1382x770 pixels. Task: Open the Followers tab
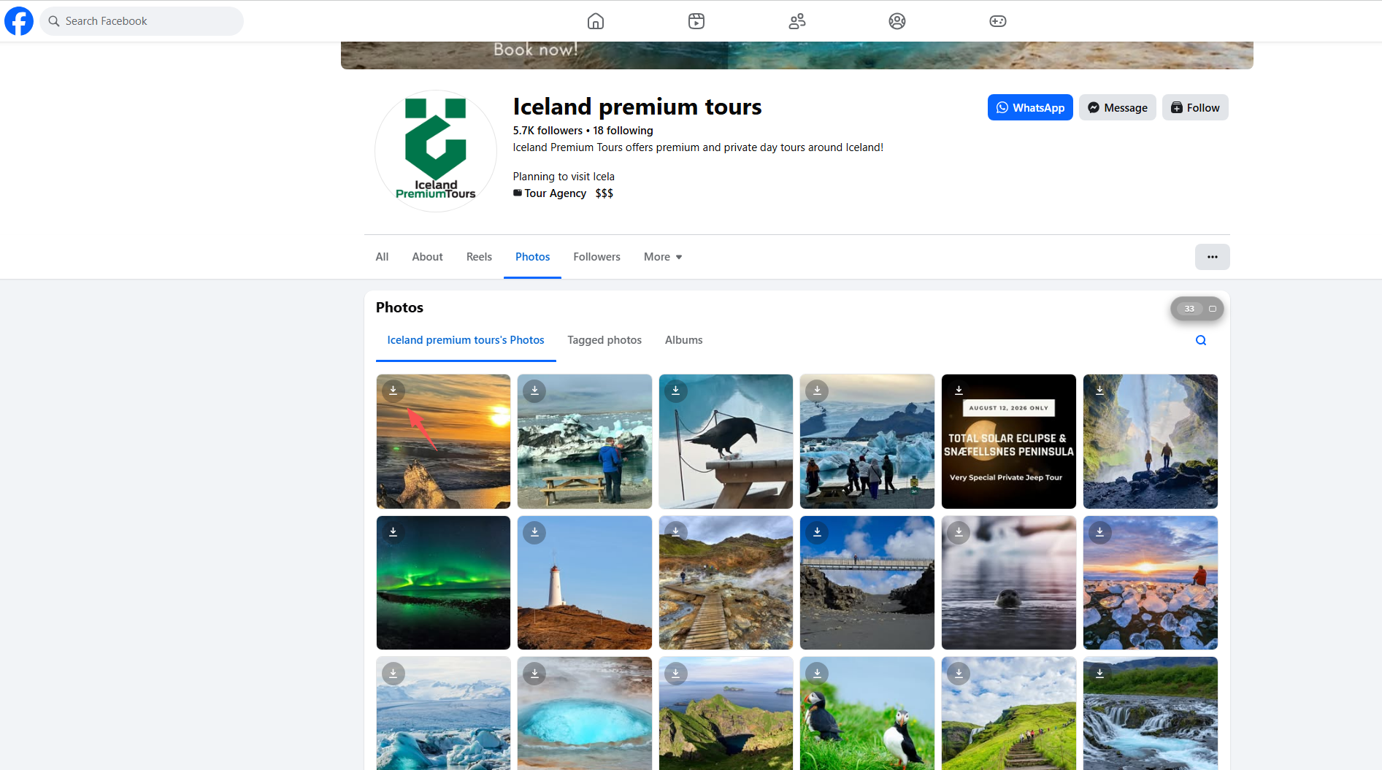point(596,257)
